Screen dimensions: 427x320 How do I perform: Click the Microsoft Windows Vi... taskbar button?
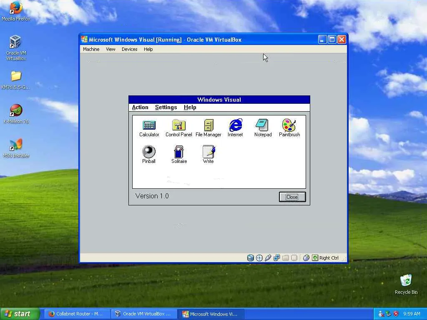pos(211,314)
